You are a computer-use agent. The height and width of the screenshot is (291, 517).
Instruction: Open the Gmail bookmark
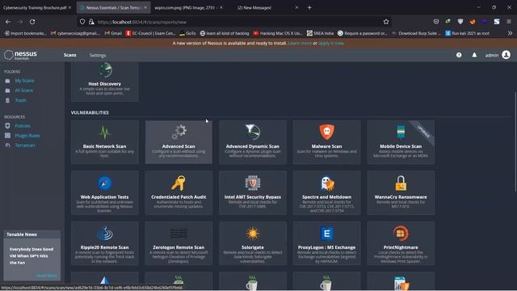(113, 33)
